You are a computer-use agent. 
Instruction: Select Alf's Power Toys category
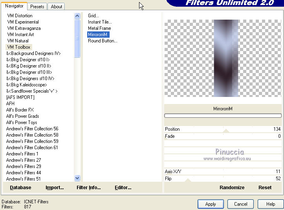[x=22, y=122]
